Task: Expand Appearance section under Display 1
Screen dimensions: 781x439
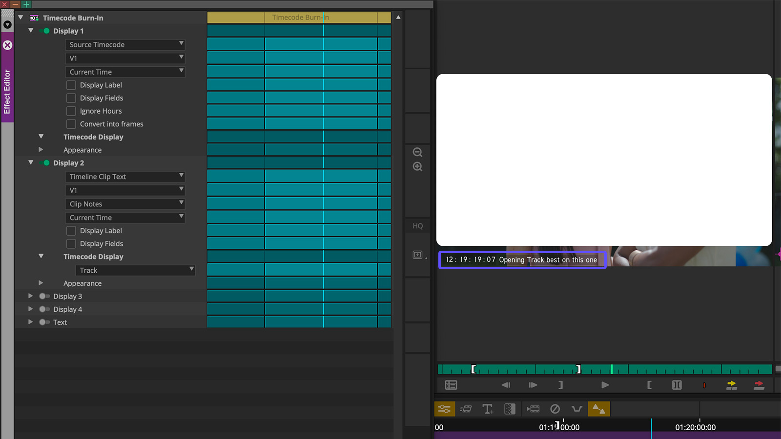Action: 41,150
